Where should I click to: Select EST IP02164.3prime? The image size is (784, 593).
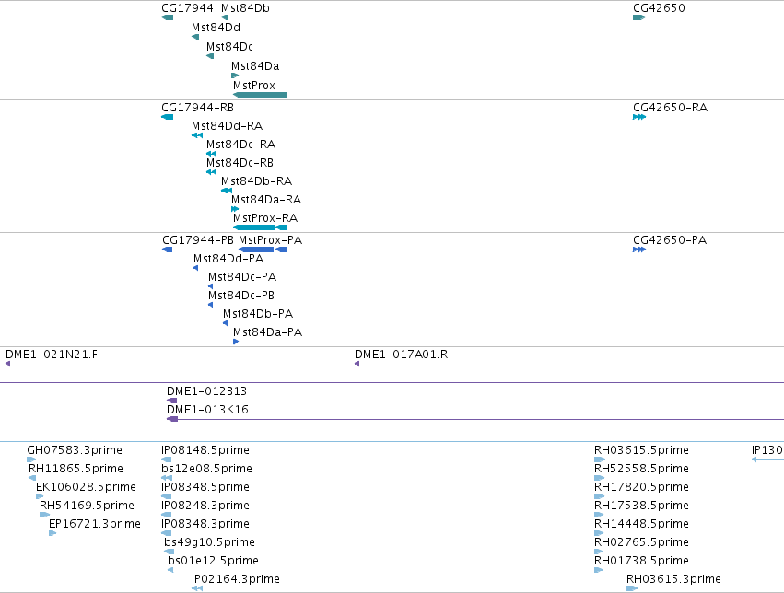click(x=236, y=579)
